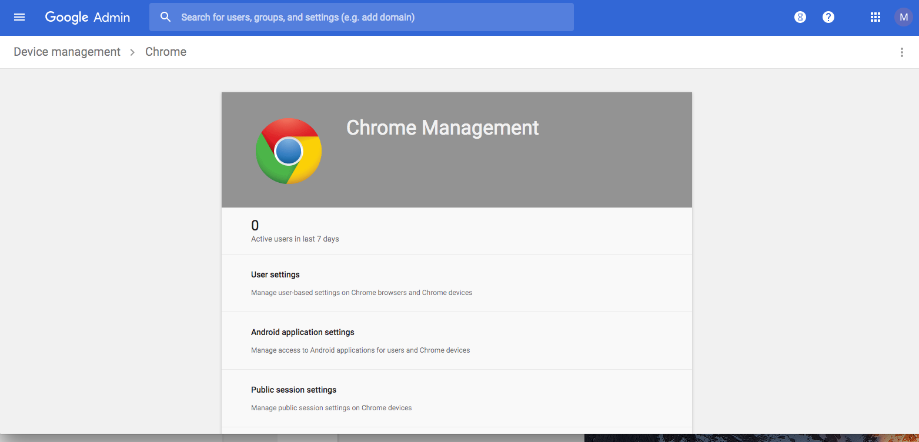Open Android application settings
Image resolution: width=919 pixels, height=442 pixels.
point(457,341)
